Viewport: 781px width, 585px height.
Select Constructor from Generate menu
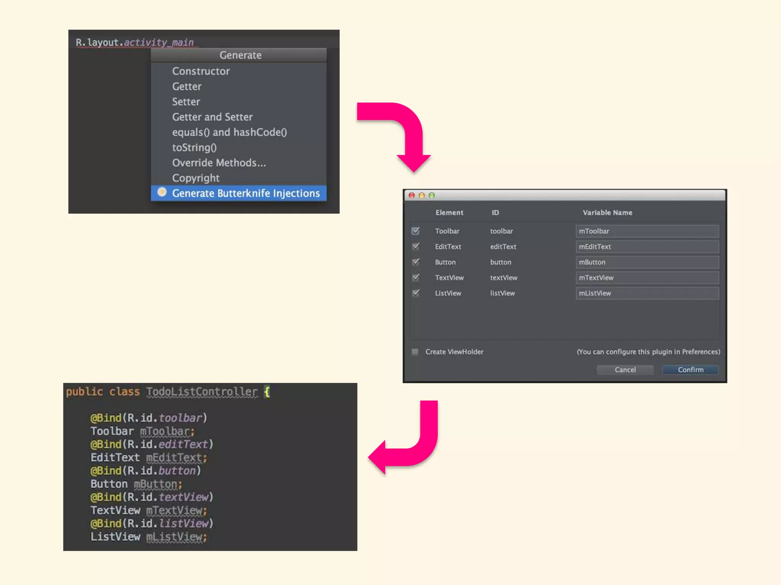pos(201,71)
